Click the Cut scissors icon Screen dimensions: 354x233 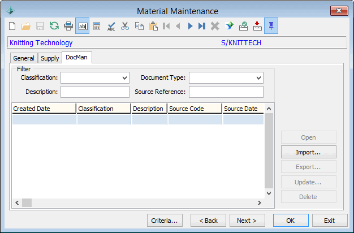pyautogui.click(x=125, y=26)
